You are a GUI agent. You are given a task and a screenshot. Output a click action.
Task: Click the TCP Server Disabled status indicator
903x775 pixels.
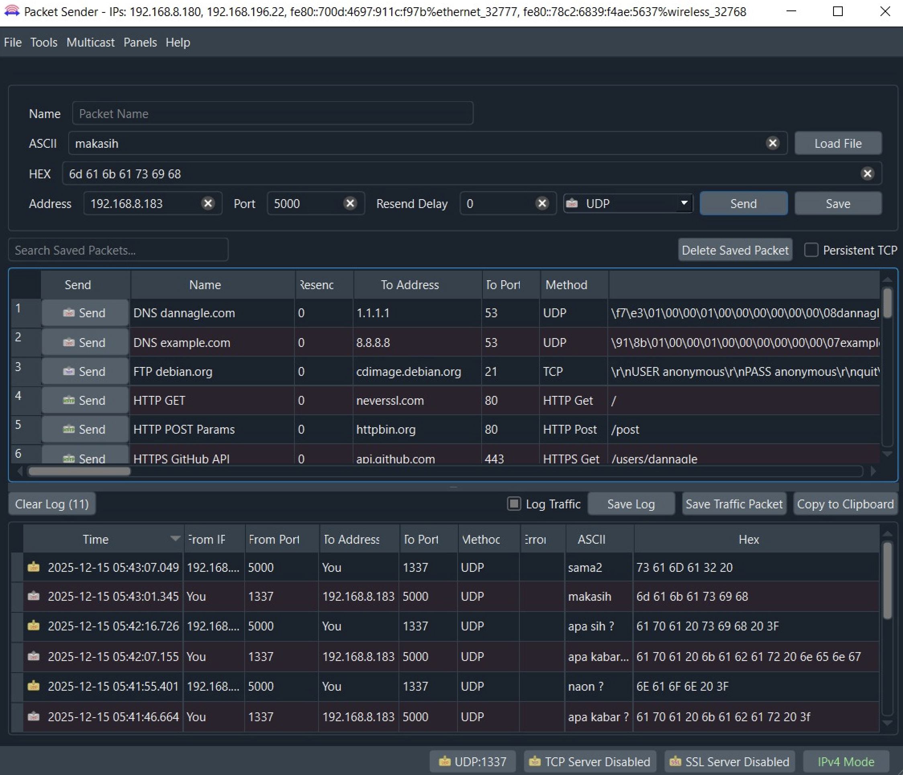point(590,761)
